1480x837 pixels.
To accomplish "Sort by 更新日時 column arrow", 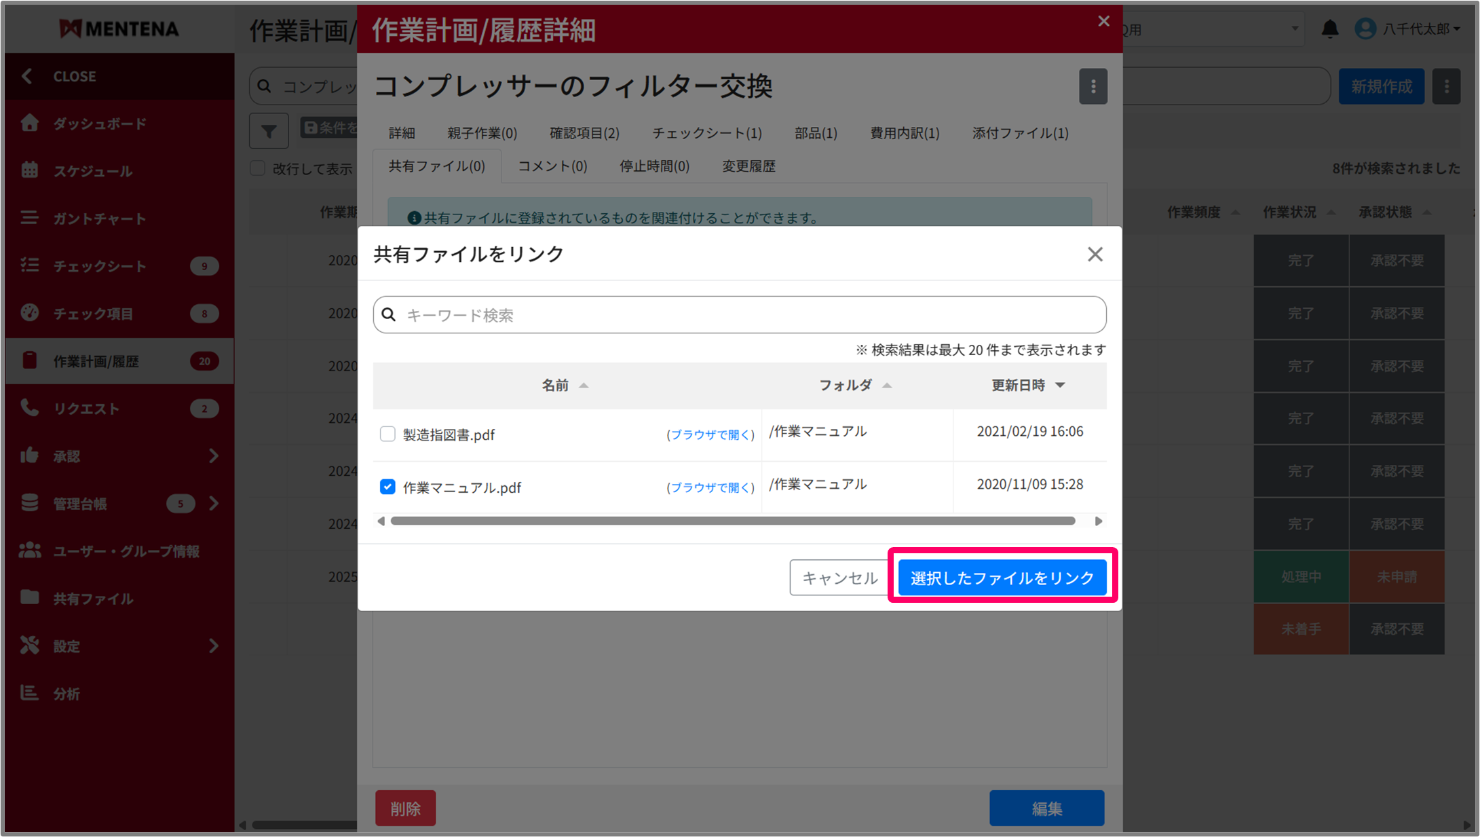I will (1060, 386).
